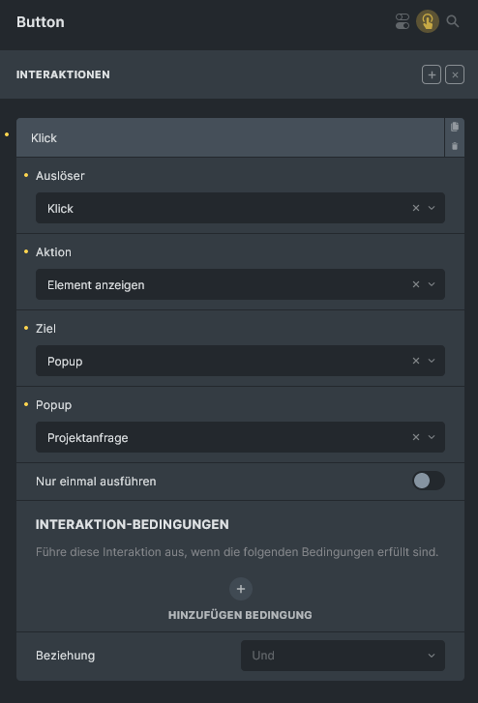Duplicate the Klick interaction via copy icon

455,127
